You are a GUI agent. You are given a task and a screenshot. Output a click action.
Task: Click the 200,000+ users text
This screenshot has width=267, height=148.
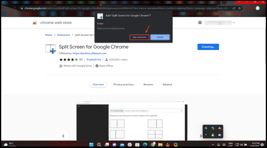[x=118, y=59]
